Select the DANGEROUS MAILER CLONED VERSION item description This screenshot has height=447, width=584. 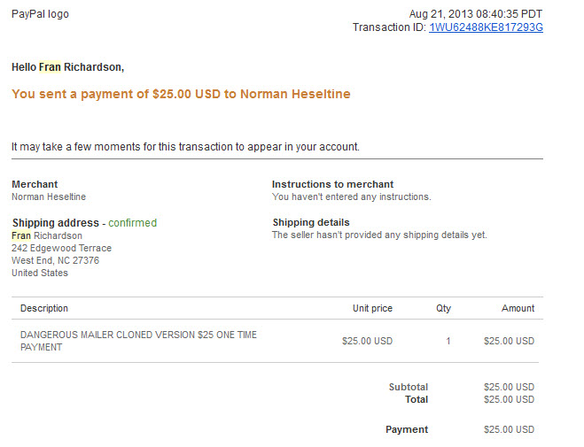(x=138, y=341)
